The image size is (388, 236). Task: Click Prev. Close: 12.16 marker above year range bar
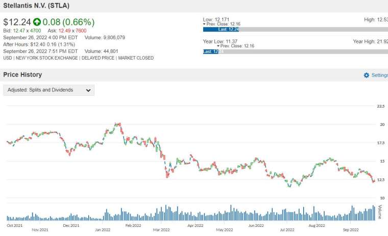click(235, 46)
